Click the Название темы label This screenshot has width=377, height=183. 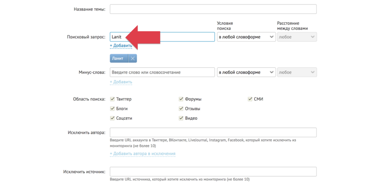click(89, 9)
